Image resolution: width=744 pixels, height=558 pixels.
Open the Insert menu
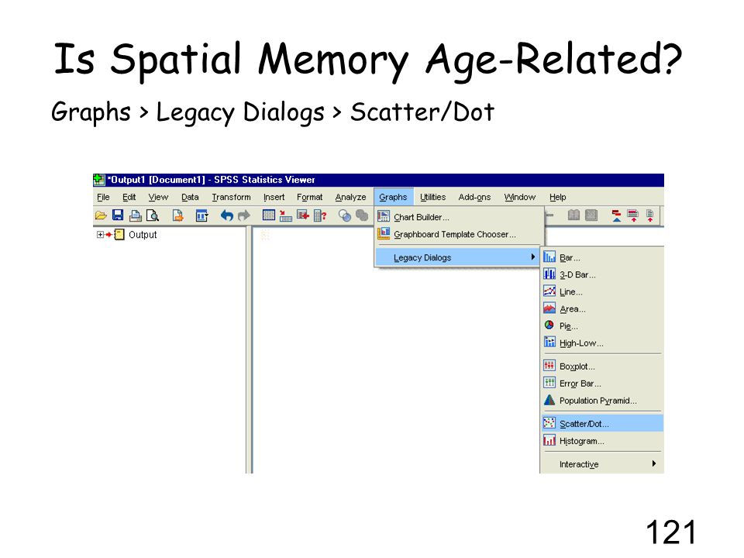[x=274, y=197]
